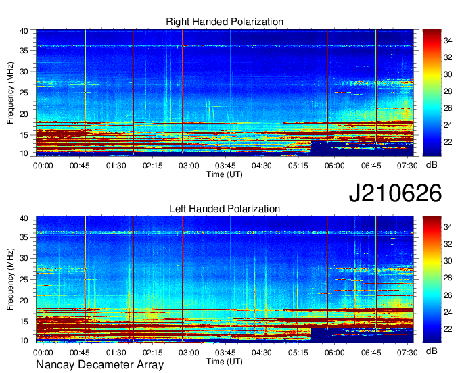
Task: Click Time (UT) label of Right Handed plot
Action: click(225, 174)
